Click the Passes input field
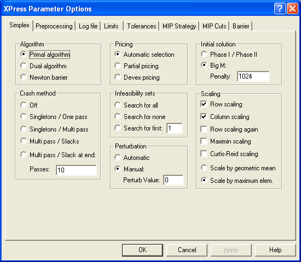 point(76,170)
